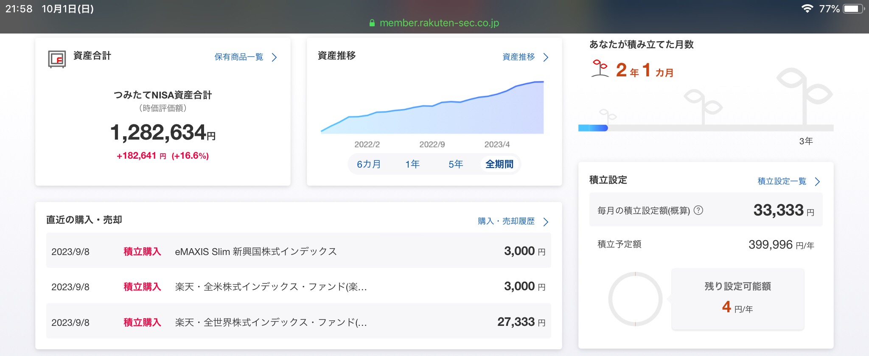This screenshot has height=356, width=869.
Task: Click the sprout icon beside 2年1カ月
Action: click(600, 69)
